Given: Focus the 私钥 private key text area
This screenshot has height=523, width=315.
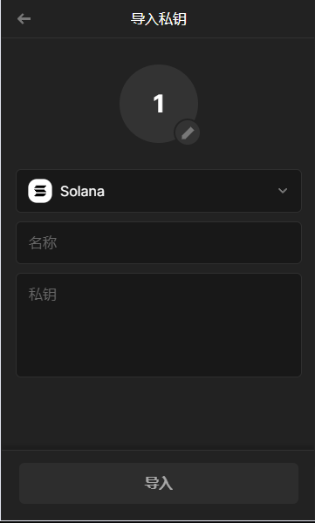Looking at the screenshot, I should pos(159,325).
